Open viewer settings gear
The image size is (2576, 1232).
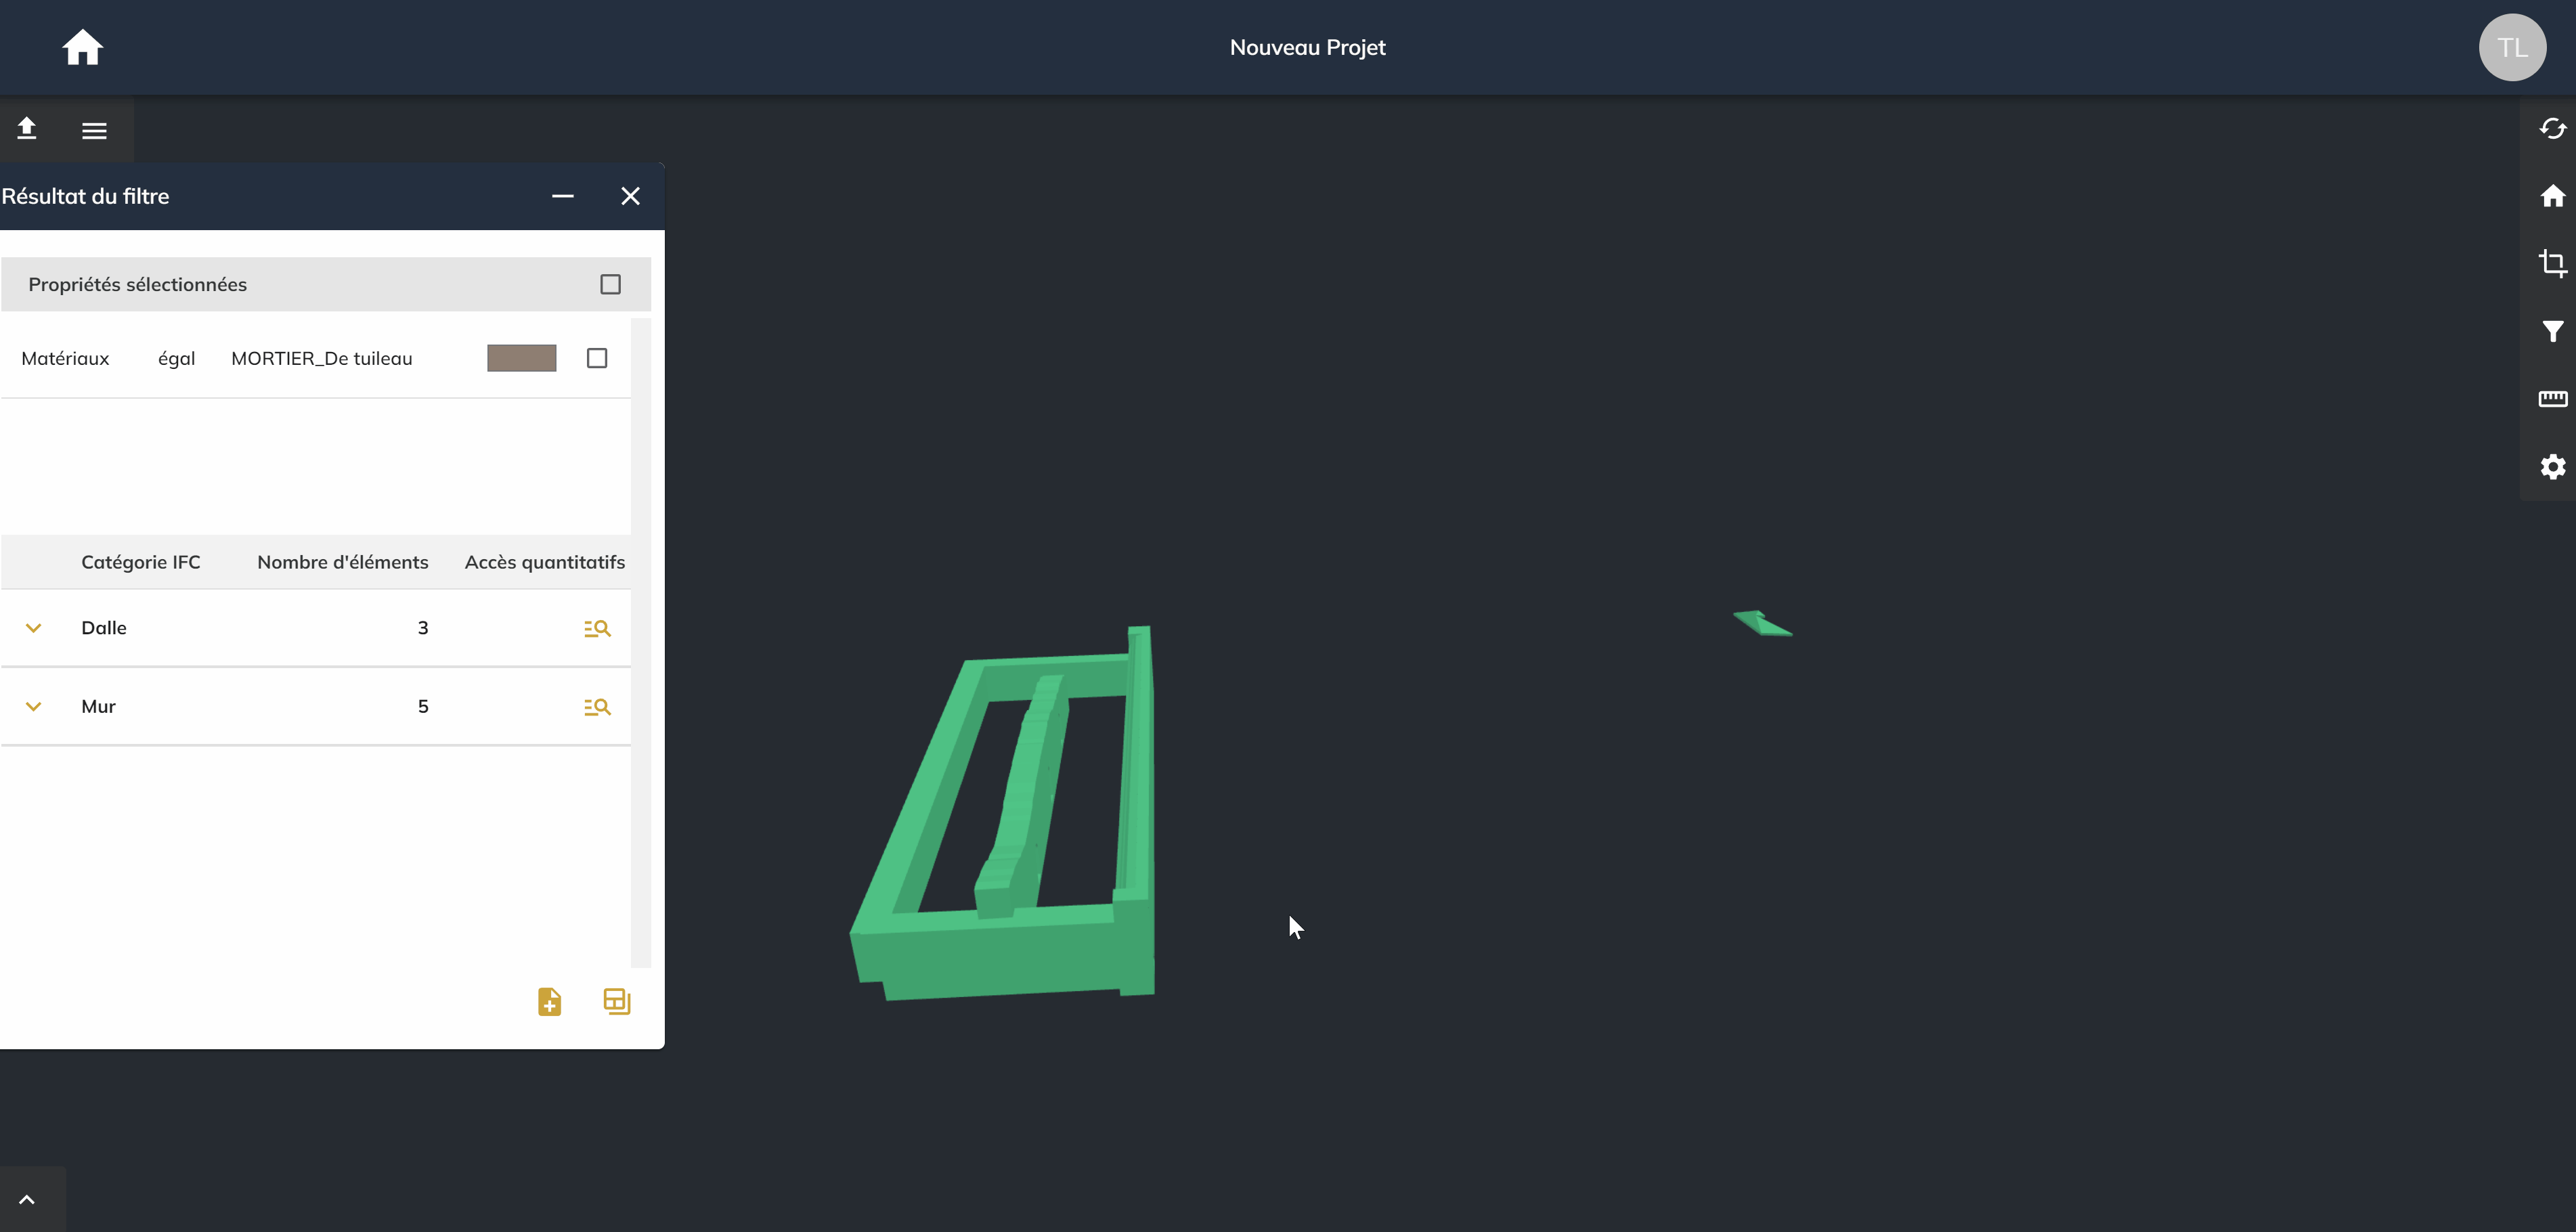pyautogui.click(x=2552, y=467)
